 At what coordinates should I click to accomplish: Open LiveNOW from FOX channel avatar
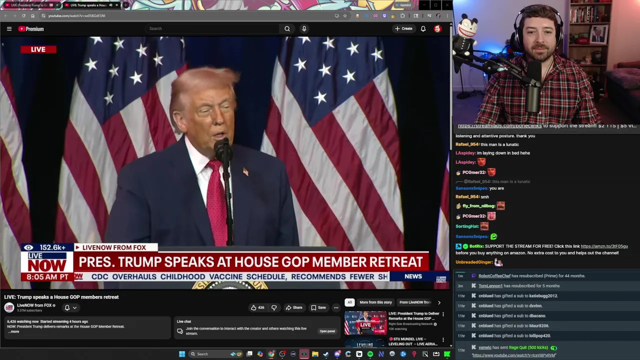tap(9, 307)
